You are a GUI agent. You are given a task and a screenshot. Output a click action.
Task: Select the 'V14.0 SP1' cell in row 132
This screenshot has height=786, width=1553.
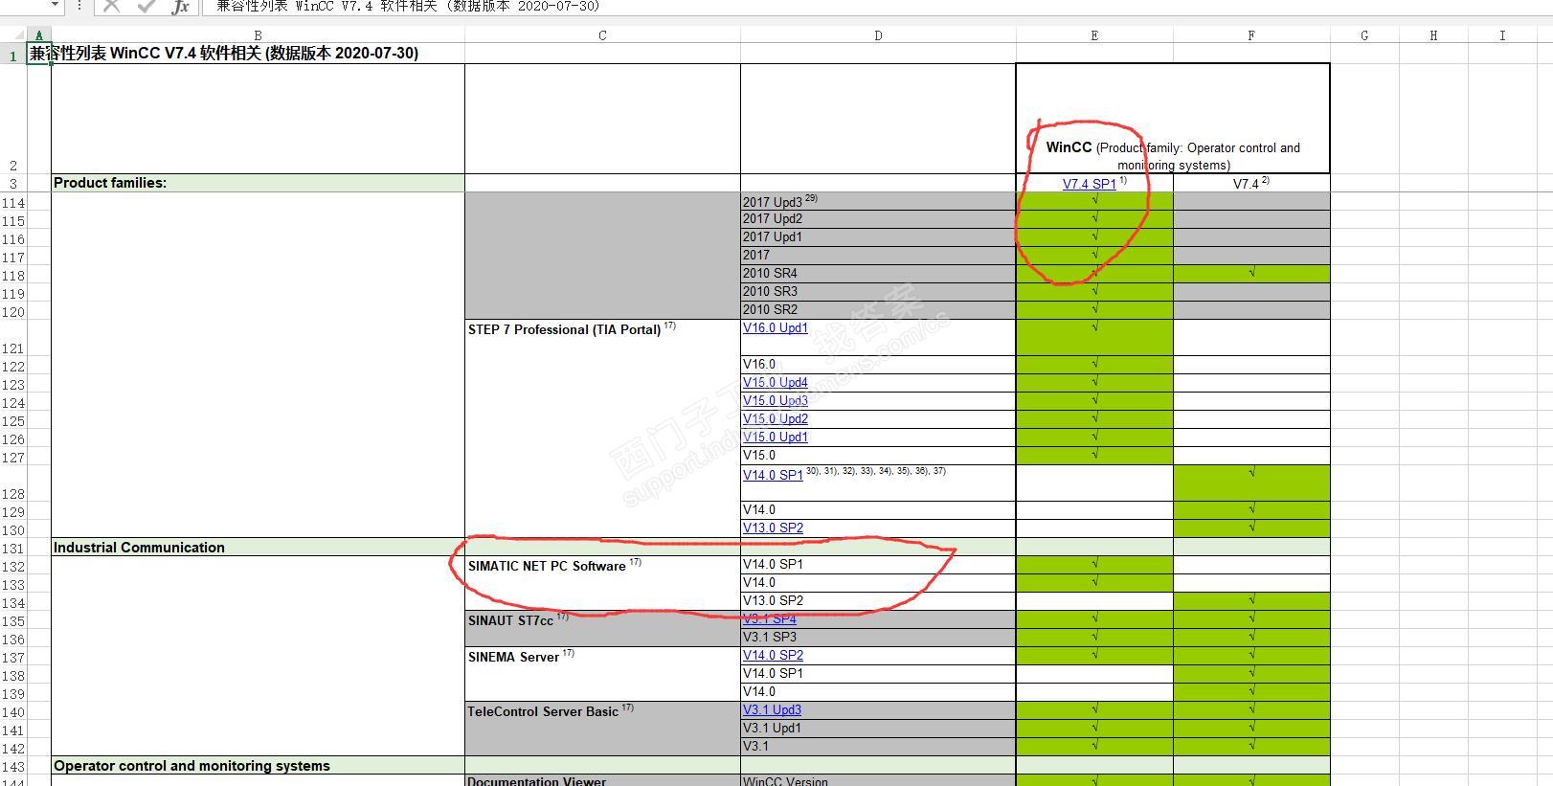coord(878,565)
